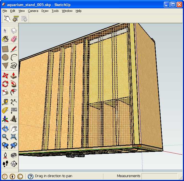Viewport: 184px width, 181px height.
Task: Choose the Offset tool
Action: (14, 92)
